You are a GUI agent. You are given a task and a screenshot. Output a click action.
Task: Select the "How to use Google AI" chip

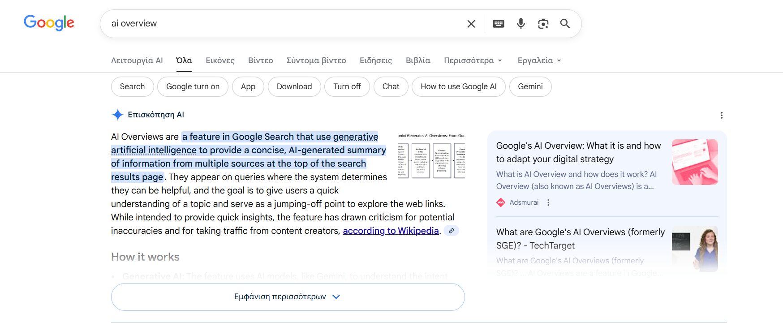[x=458, y=86]
